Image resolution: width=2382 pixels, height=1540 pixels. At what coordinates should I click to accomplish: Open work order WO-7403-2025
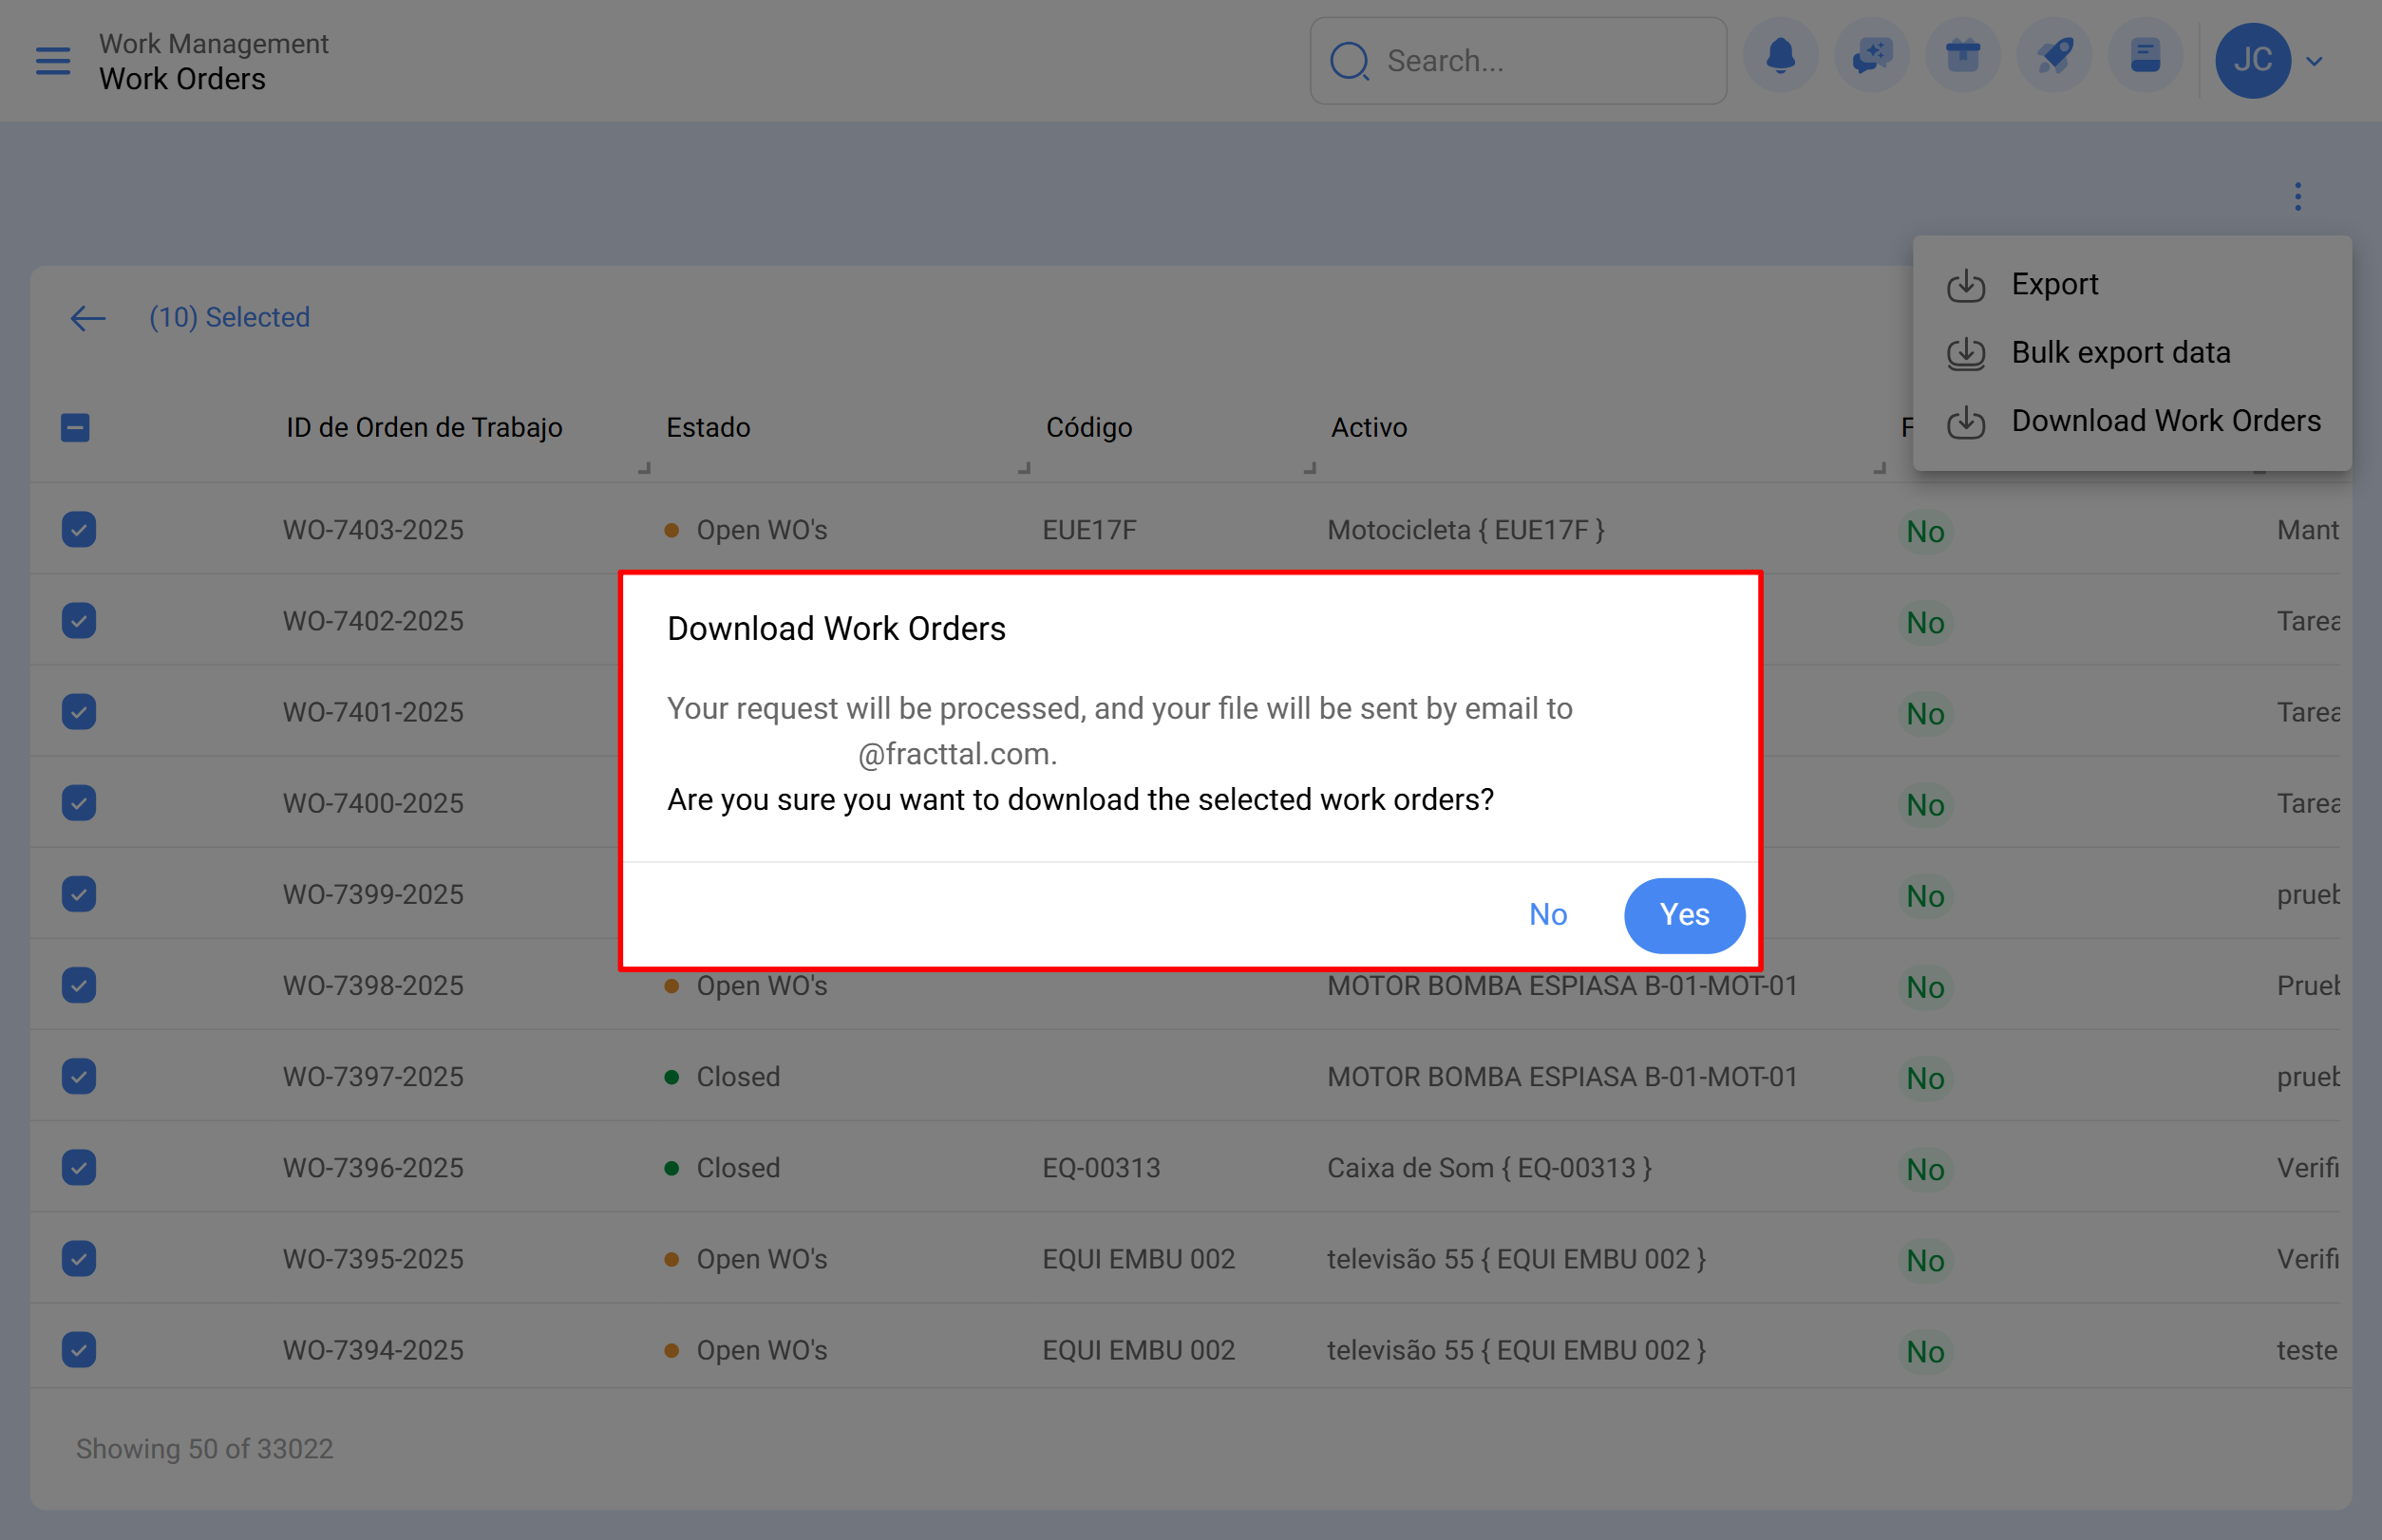tap(373, 530)
